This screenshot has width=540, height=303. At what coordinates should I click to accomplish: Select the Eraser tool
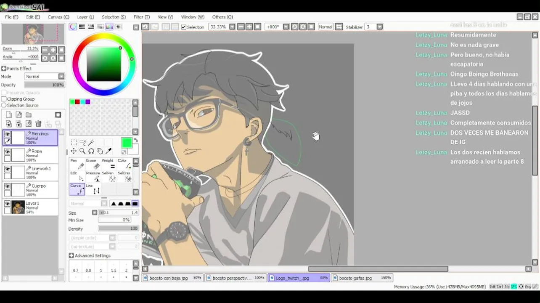[x=92, y=164]
